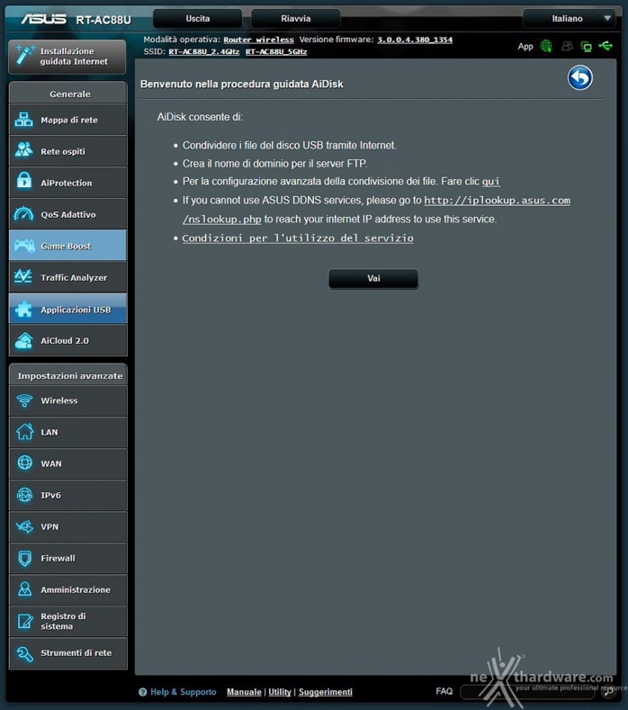Open Firewall via its shield icon
Image resolution: width=628 pixels, height=710 pixels.
(24, 558)
